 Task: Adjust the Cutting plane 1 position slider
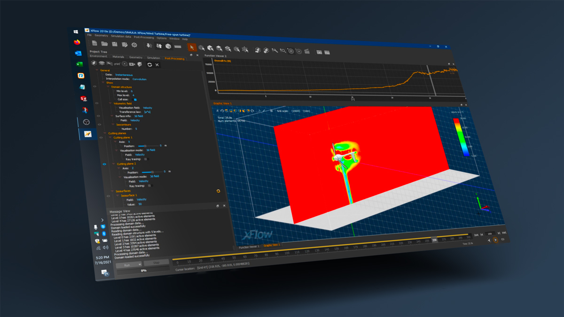pos(149,146)
